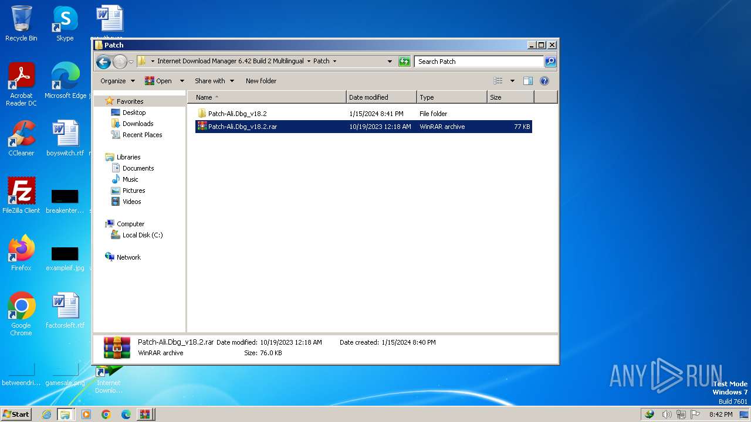This screenshot has width=751, height=422.
Task: Select the Microsoft Edge desktop shortcut
Action: click(x=65, y=81)
